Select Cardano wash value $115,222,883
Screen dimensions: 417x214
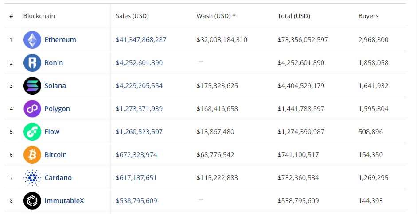click(x=217, y=178)
